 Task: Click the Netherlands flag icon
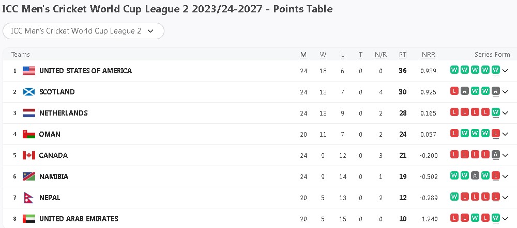(x=29, y=113)
